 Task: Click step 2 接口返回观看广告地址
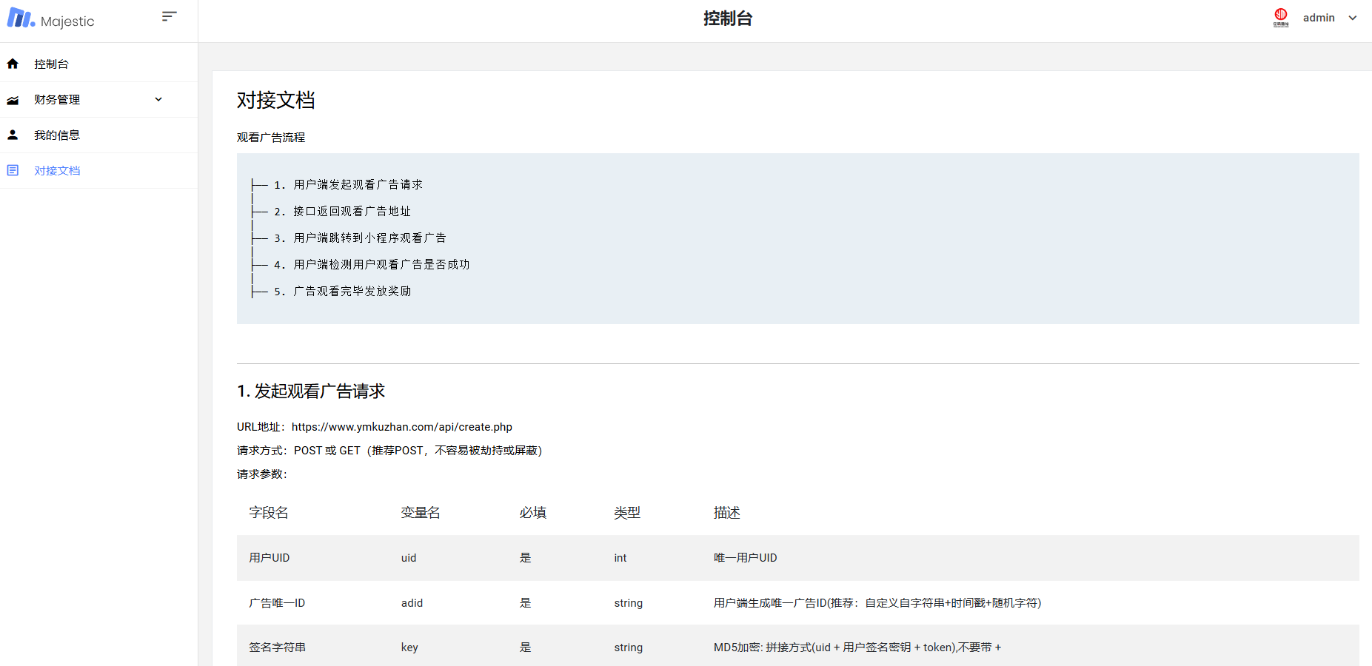click(342, 211)
